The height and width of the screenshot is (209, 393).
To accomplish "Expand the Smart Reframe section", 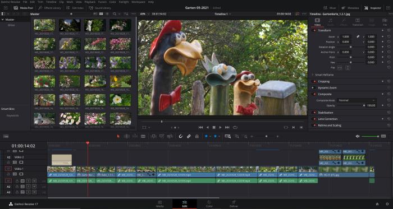I will (325, 75).
